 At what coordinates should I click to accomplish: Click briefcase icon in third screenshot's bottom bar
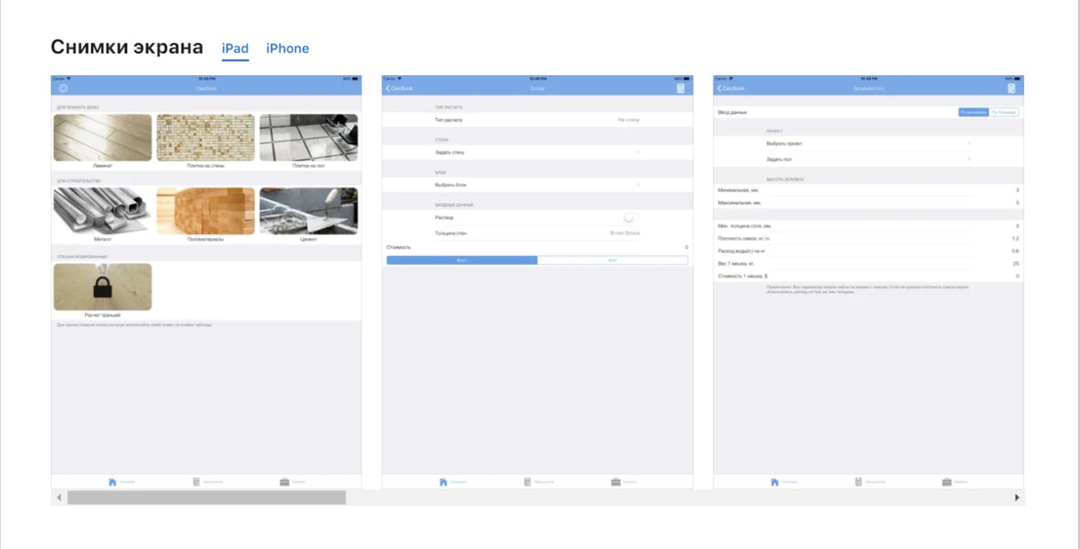click(946, 482)
